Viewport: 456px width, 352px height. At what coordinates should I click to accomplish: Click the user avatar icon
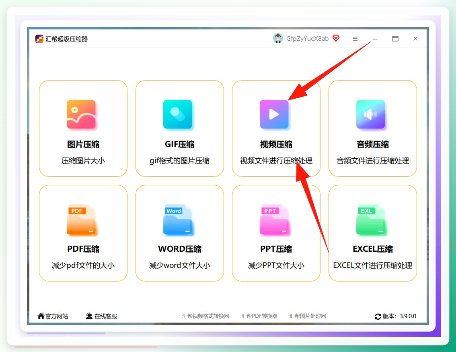278,38
